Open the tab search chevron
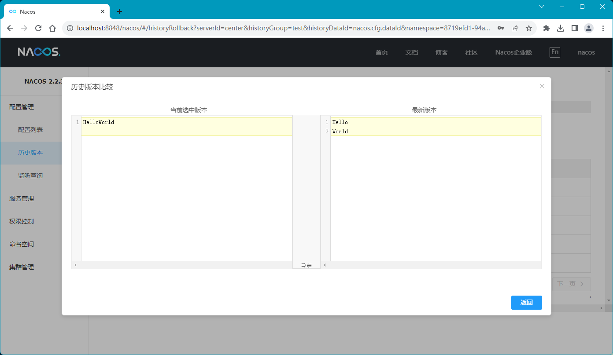Screen dimensions: 613x355 click(542, 7)
